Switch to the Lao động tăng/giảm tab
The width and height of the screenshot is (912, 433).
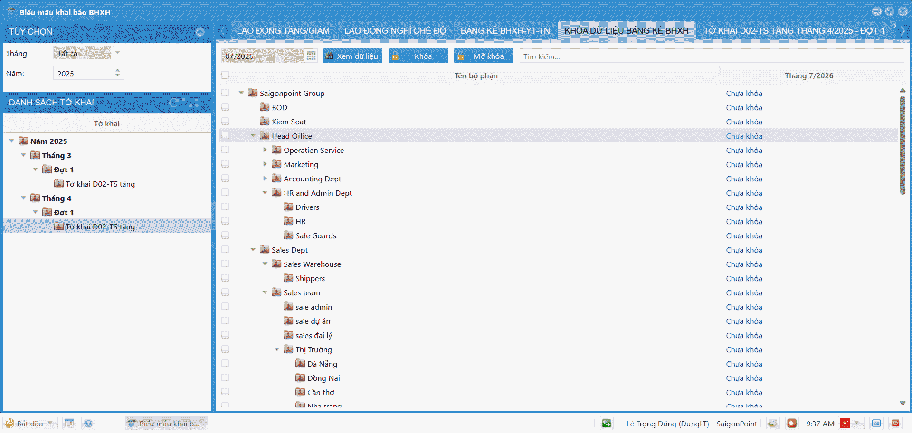click(283, 31)
